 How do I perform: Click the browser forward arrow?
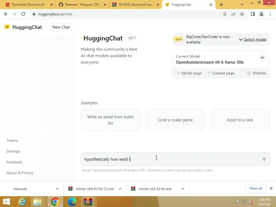(15, 14)
